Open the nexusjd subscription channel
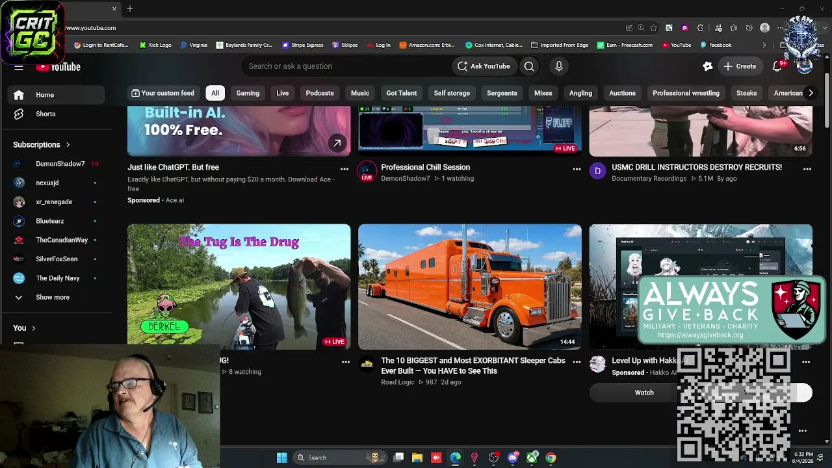The height and width of the screenshot is (468, 832). tap(56, 183)
